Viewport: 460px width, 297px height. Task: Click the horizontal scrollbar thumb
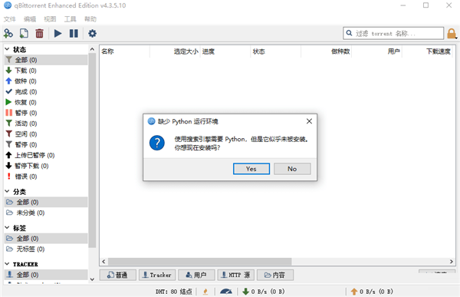[200, 261]
